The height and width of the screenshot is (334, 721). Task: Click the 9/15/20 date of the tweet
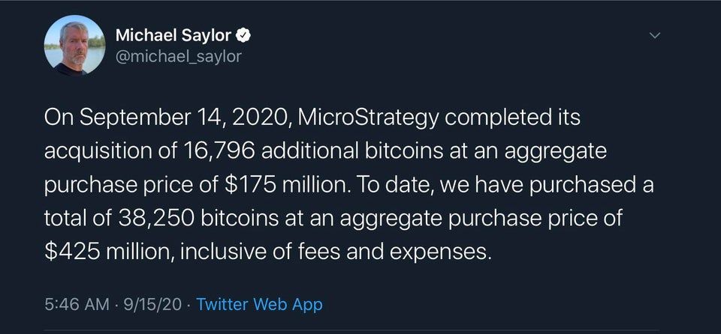pyautogui.click(x=152, y=304)
